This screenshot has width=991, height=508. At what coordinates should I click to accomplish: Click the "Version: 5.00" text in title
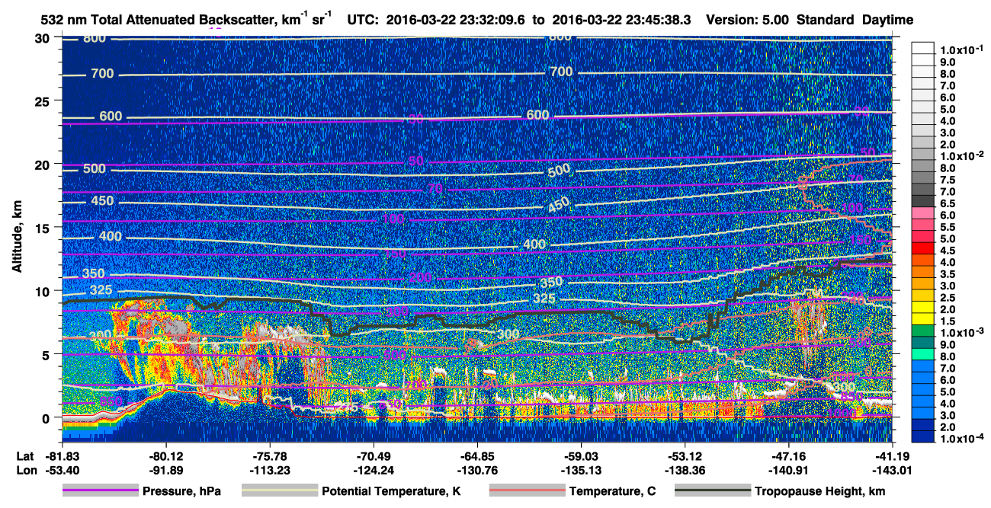[748, 20]
